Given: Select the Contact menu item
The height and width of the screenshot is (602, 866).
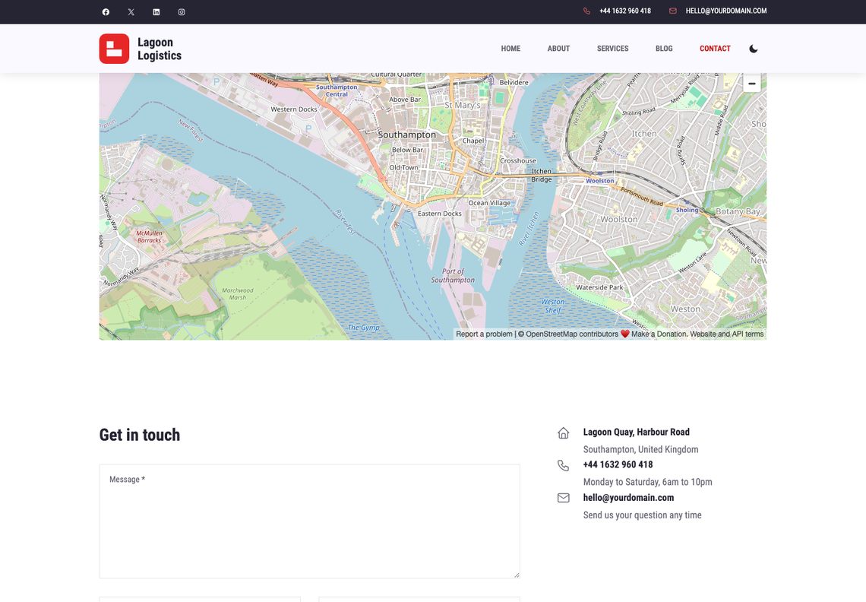Looking at the screenshot, I should click(x=715, y=49).
